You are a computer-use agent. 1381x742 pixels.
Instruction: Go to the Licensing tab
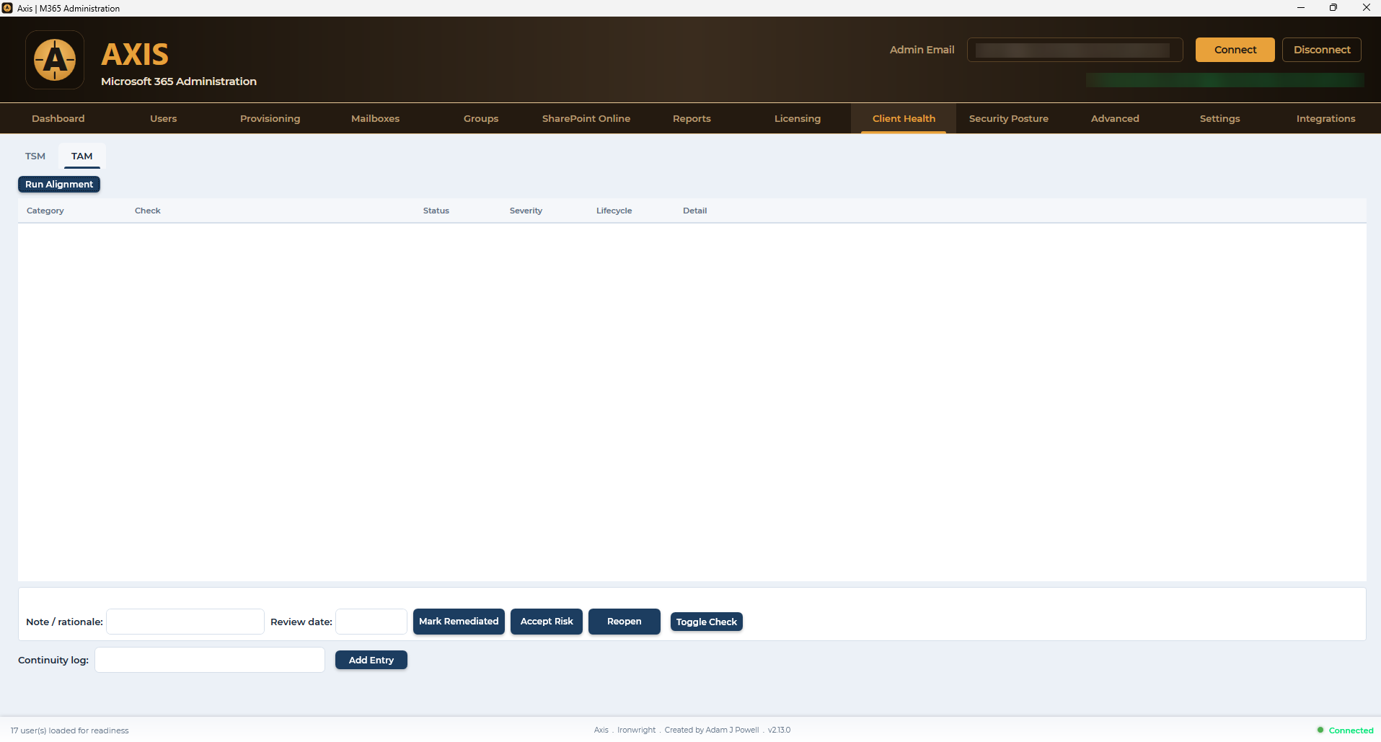[x=798, y=118]
